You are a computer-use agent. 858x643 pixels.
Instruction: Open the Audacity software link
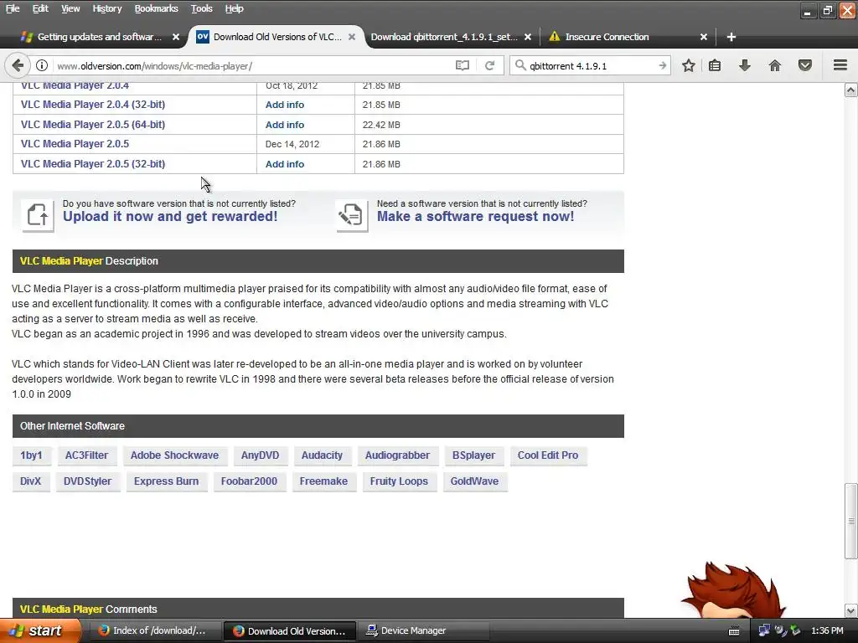(322, 455)
